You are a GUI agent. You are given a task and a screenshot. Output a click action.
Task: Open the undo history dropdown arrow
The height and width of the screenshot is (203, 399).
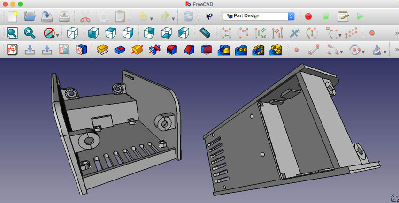pos(151,19)
